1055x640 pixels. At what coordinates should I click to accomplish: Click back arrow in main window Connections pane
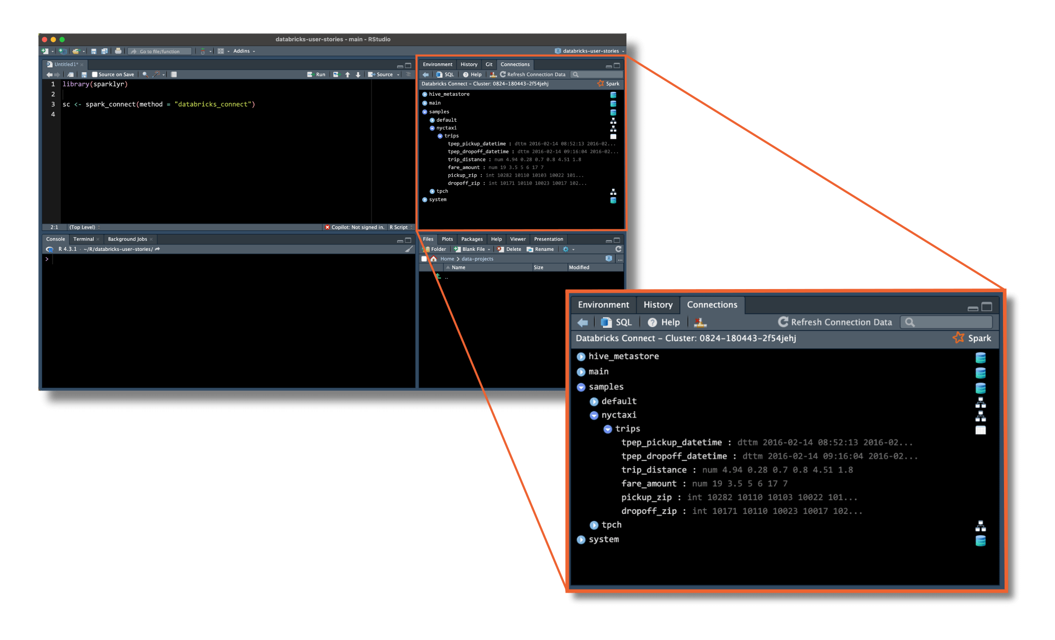point(426,75)
